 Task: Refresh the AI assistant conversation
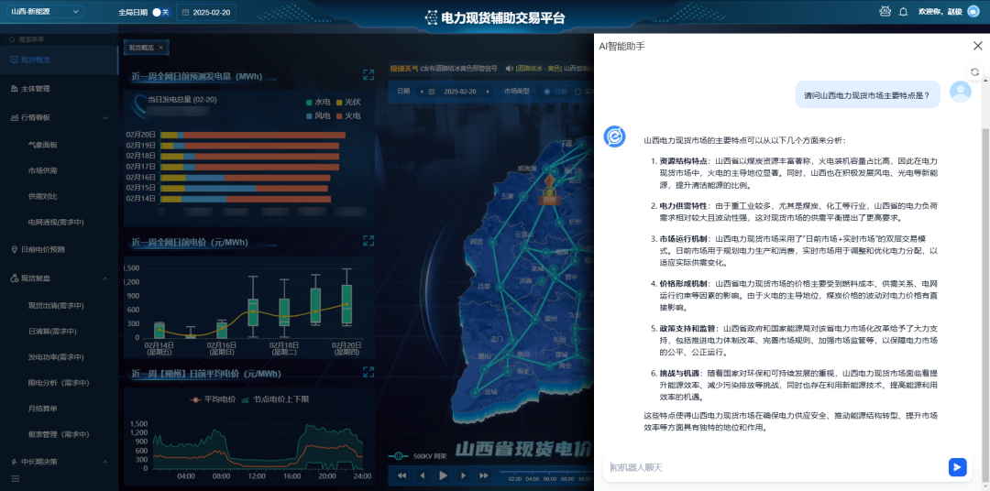click(974, 72)
